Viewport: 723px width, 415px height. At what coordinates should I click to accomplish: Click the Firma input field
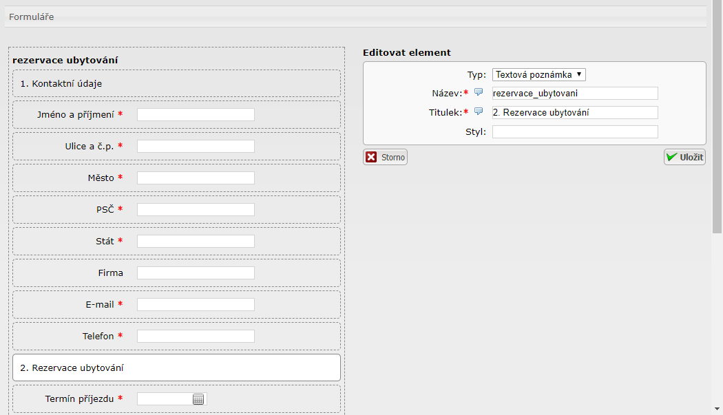coord(196,273)
